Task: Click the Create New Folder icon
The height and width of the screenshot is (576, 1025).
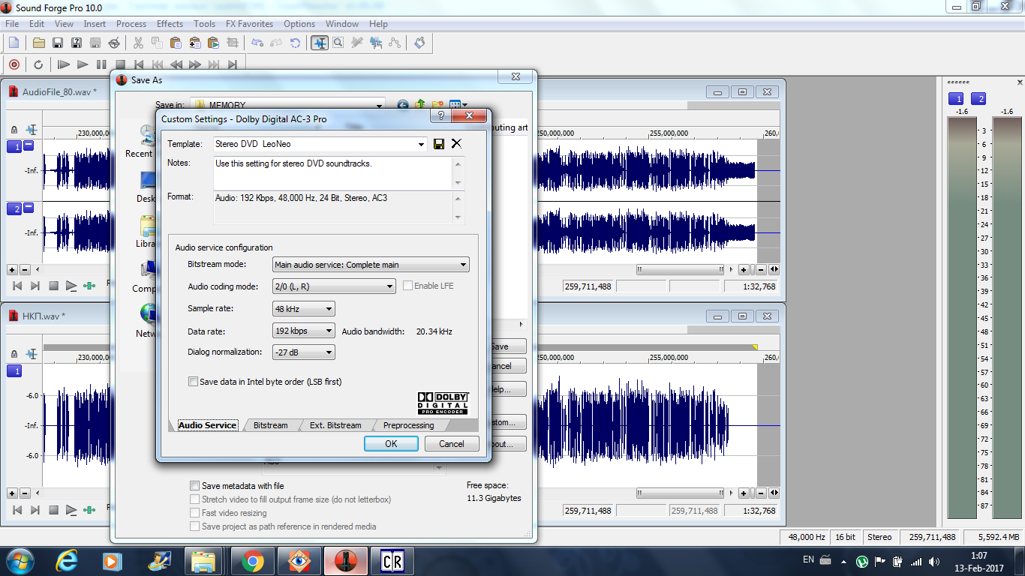Action: [x=437, y=105]
